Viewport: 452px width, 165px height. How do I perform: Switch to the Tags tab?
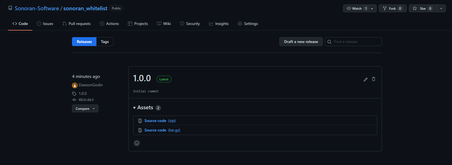[x=105, y=42]
